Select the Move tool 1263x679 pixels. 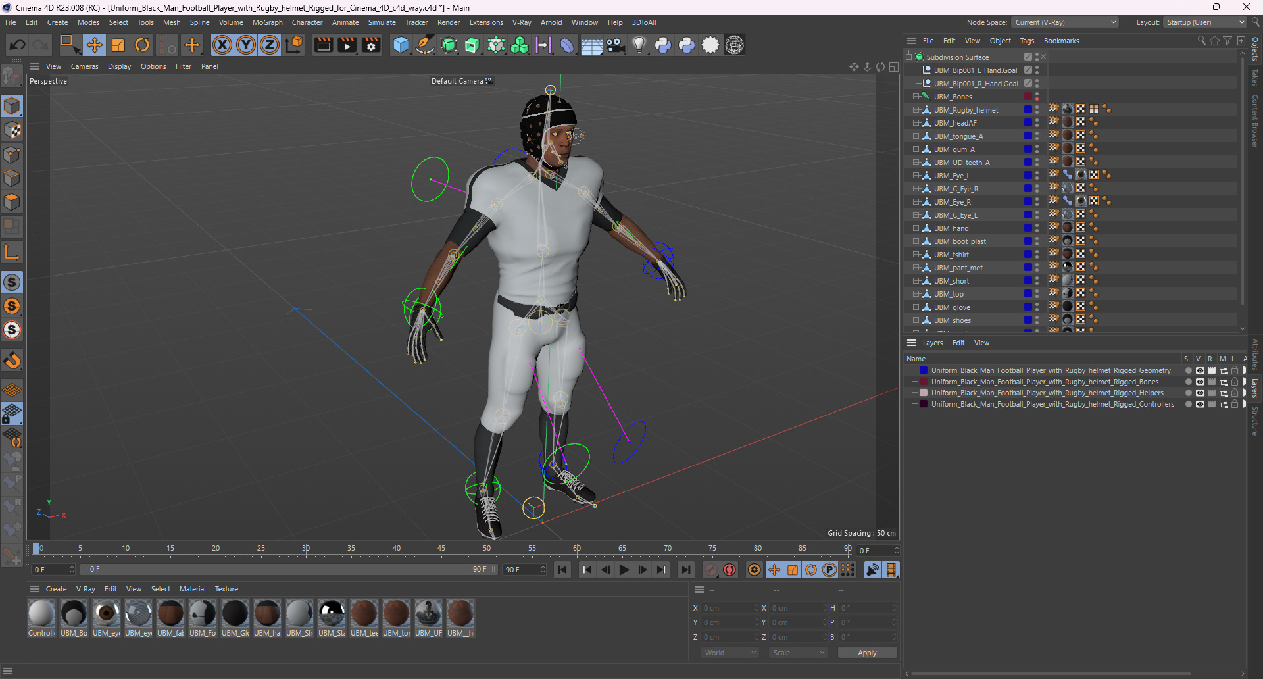[94, 45]
